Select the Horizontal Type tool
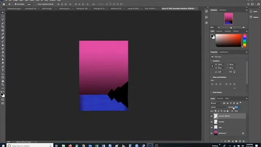The image size is (261, 147). (x=3, y=70)
